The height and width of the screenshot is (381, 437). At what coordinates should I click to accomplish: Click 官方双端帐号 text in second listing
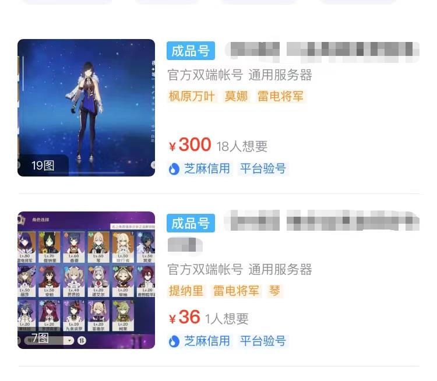coord(205,270)
